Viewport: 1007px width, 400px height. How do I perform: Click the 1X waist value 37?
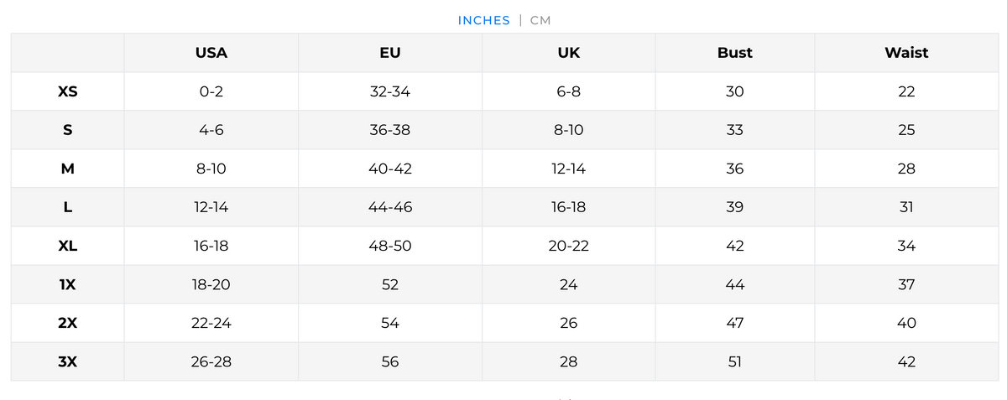pos(906,284)
